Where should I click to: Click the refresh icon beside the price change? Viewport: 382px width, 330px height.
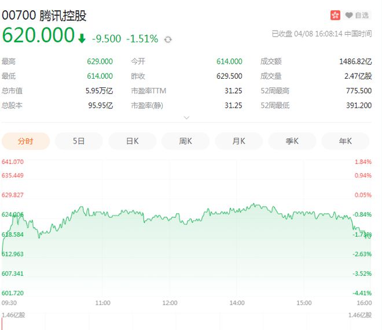coord(168,39)
